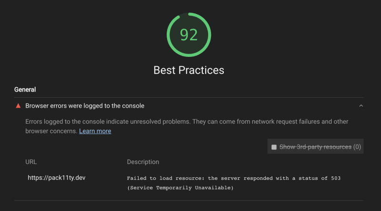Click the URL column header
Image resolution: width=381 pixels, height=211 pixels.
pos(31,162)
